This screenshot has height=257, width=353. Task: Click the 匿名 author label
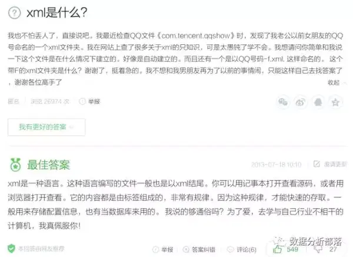[14, 101]
